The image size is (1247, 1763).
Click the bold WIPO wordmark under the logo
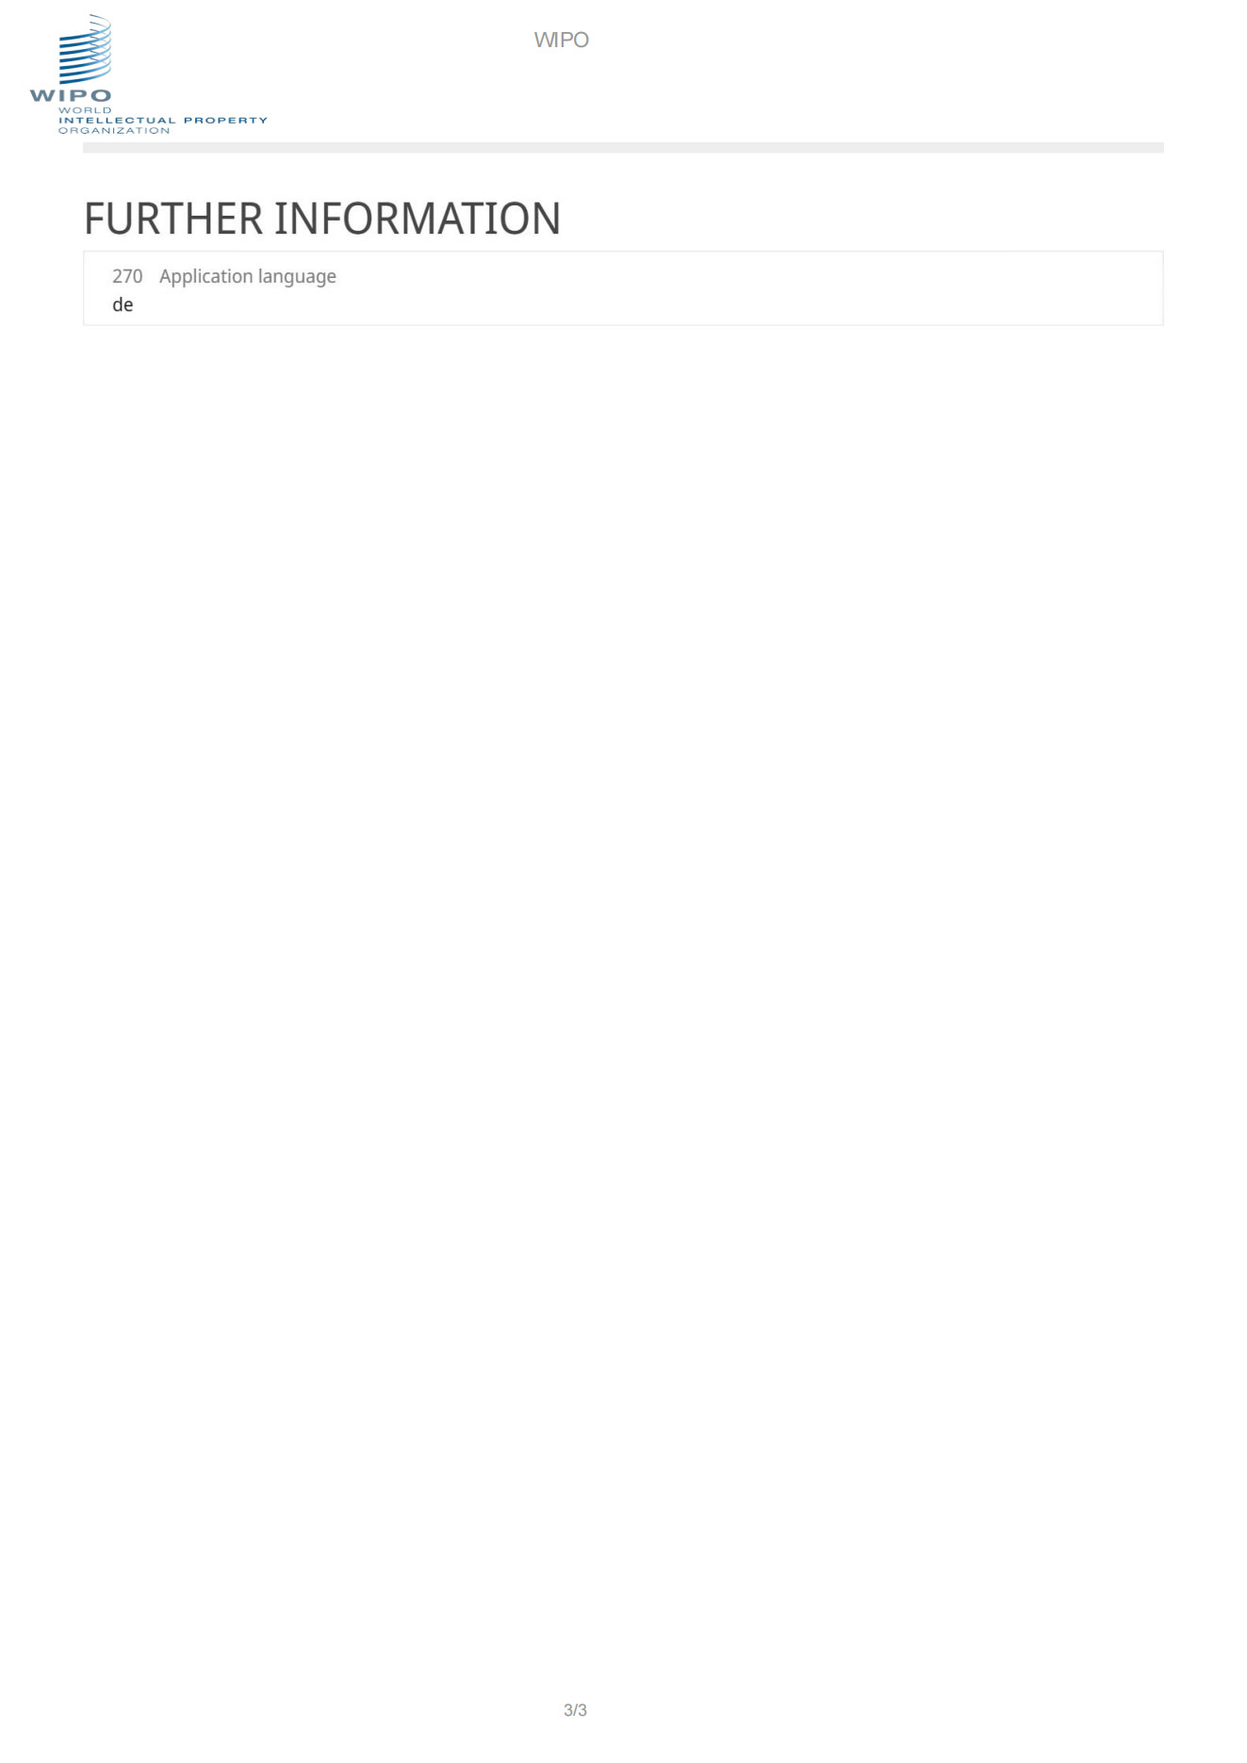[x=71, y=95]
